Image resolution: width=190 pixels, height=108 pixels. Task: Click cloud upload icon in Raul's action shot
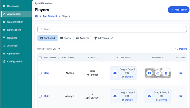pyautogui.click(x=115, y=73)
